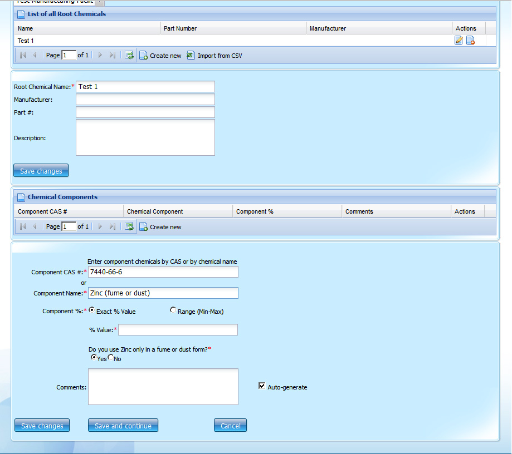Refresh the Root Chemicals list
512x454 pixels.
pyautogui.click(x=129, y=56)
